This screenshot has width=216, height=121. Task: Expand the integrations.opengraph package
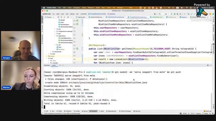pos(55,31)
